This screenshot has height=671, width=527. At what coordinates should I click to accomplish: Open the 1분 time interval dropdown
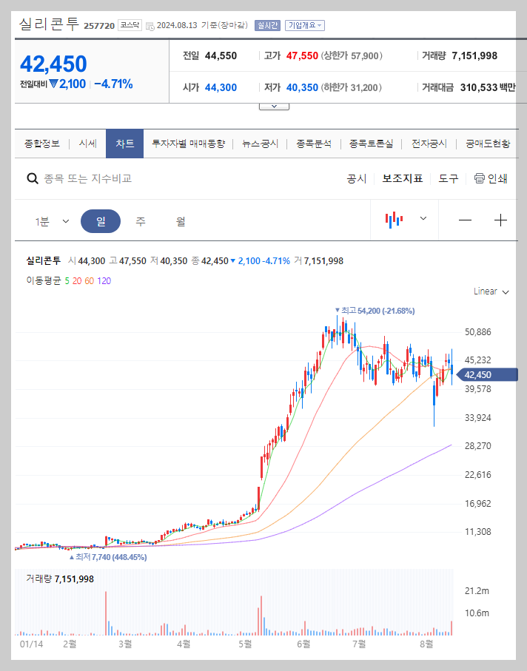point(50,220)
